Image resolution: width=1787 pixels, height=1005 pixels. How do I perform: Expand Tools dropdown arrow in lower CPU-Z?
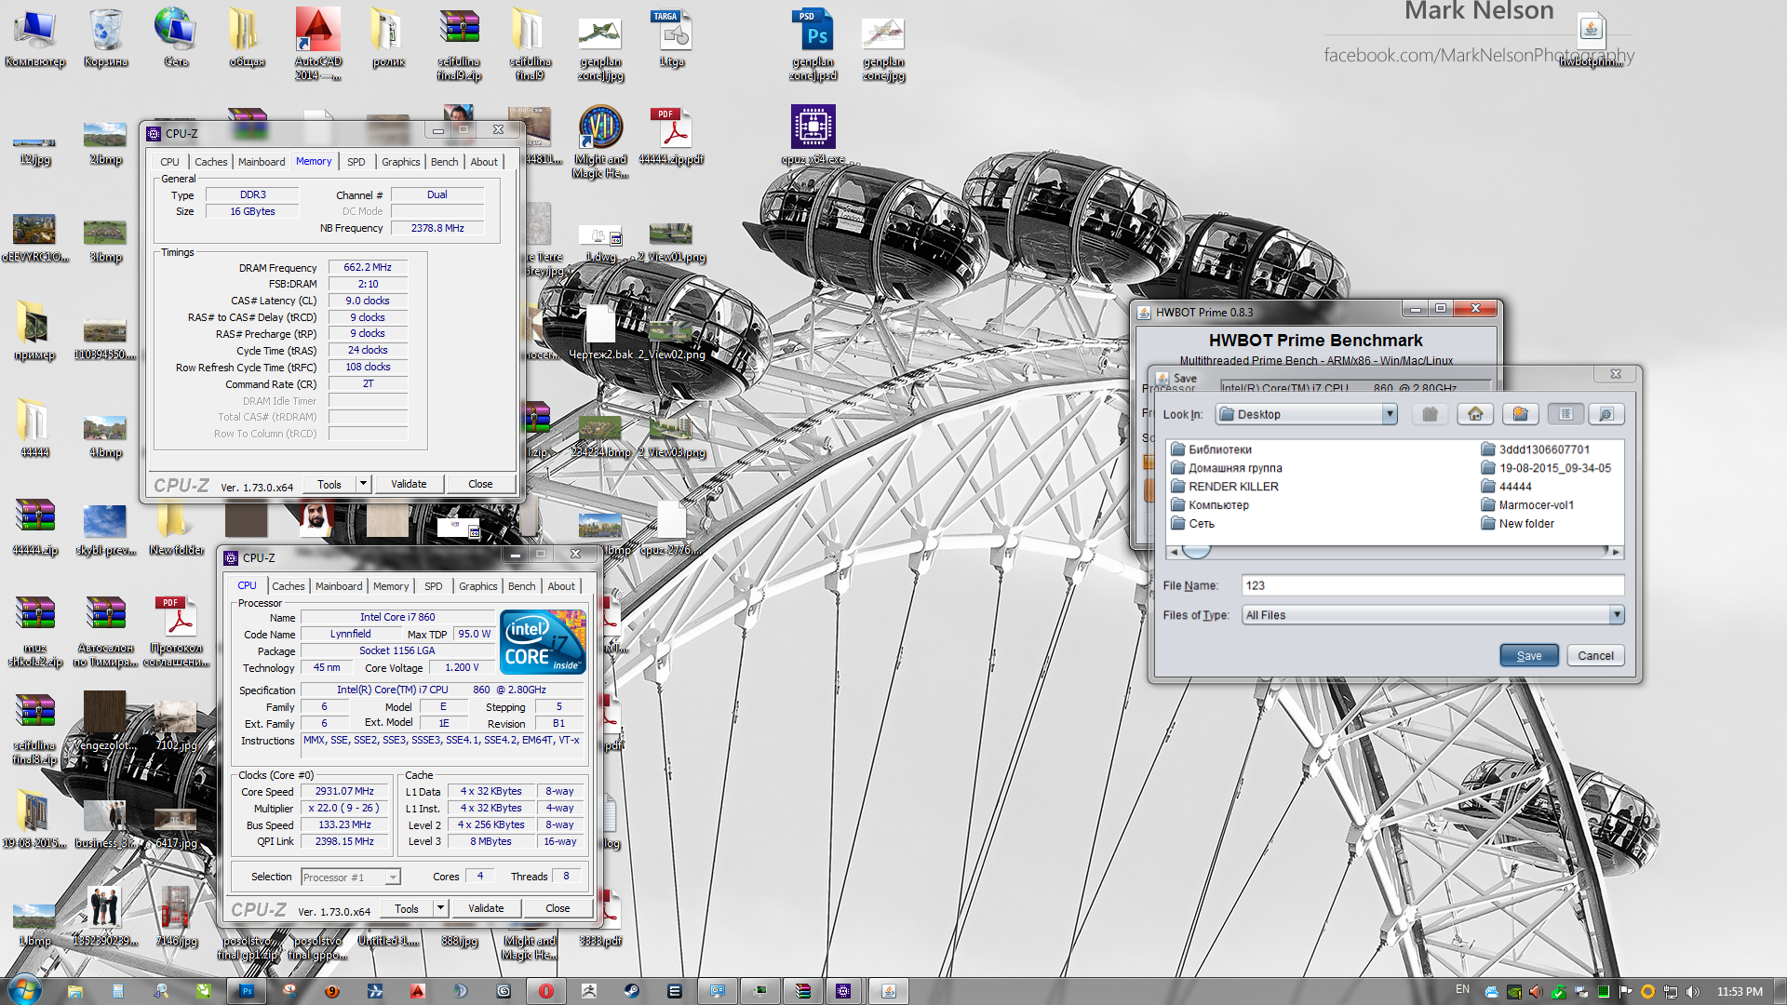click(441, 908)
